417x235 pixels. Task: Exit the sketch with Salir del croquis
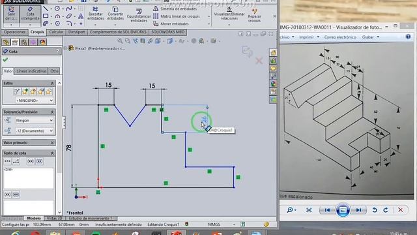click(11, 14)
